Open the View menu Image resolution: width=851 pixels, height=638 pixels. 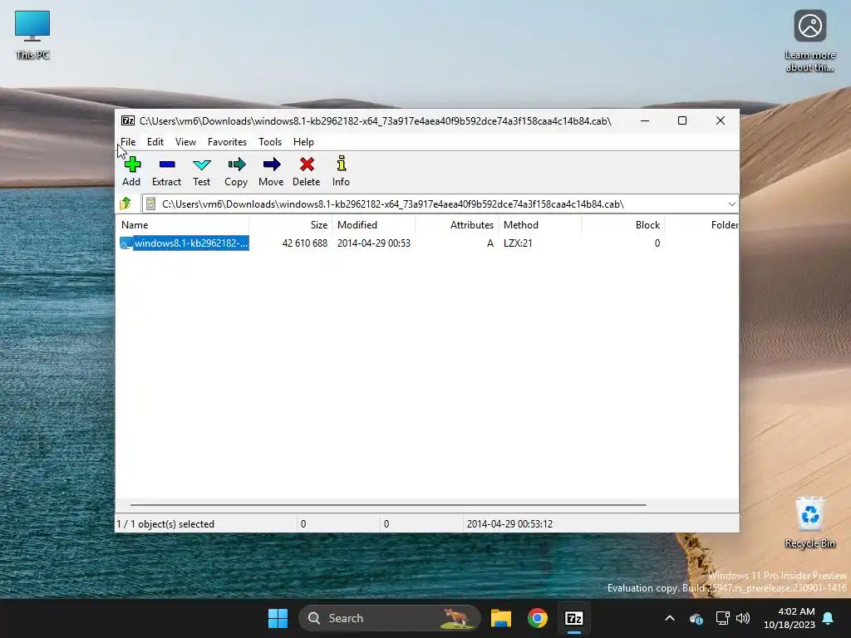[185, 141]
